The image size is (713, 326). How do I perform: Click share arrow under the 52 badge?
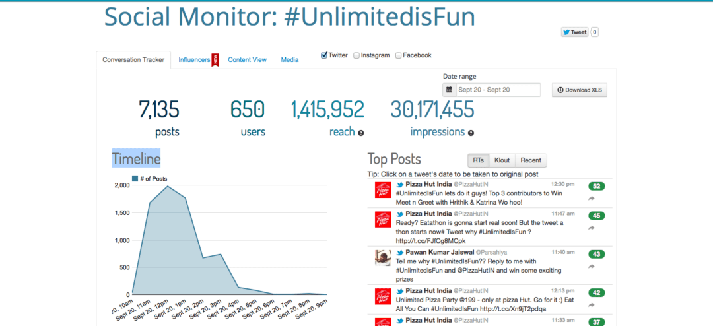[x=591, y=199]
